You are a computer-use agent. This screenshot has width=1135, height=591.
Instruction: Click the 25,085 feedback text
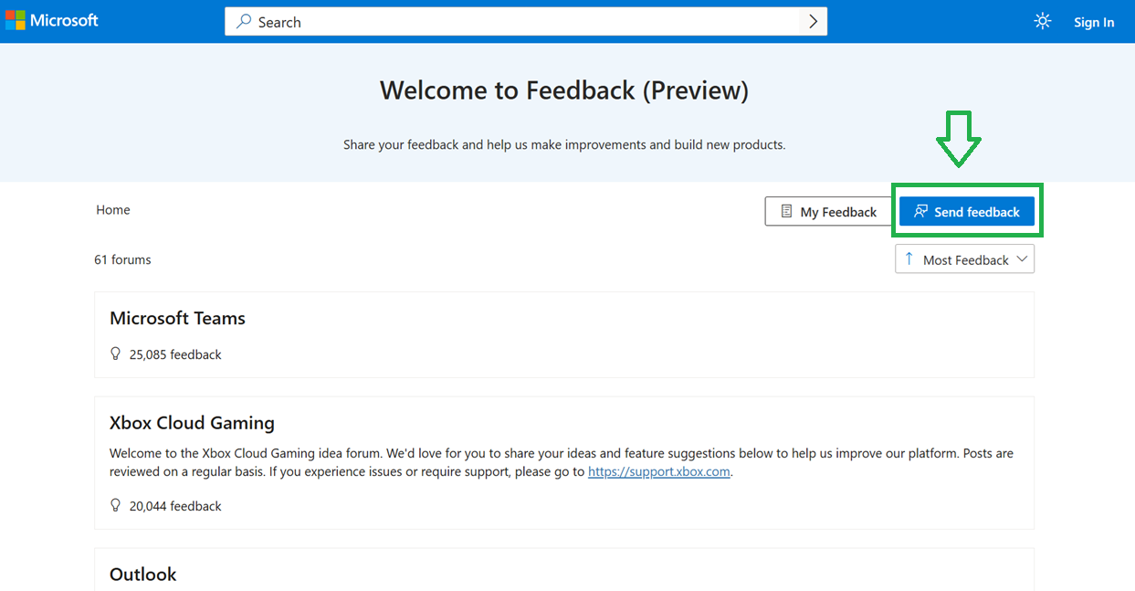175,354
